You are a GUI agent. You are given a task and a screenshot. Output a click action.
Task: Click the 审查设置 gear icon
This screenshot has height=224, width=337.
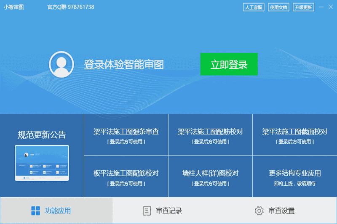(259, 211)
